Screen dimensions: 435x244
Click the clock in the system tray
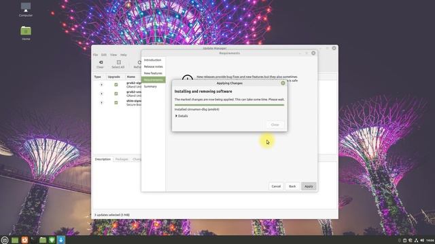[x=430, y=241]
